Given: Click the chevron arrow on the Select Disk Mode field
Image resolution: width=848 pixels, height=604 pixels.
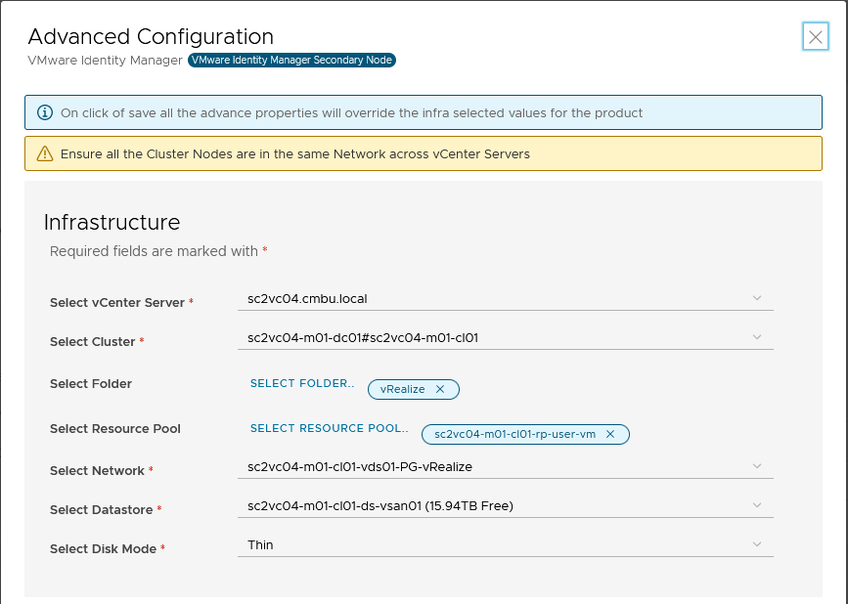Looking at the screenshot, I should [x=756, y=544].
